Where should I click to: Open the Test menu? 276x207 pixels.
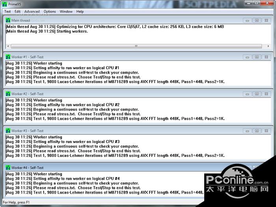[7, 11]
